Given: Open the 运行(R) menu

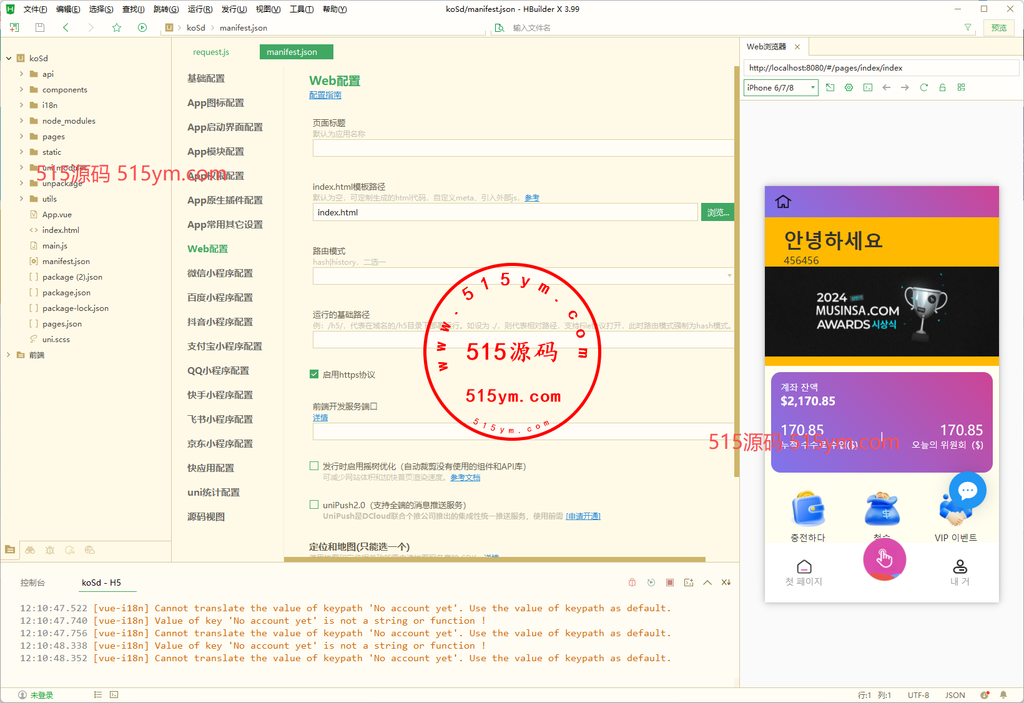Looking at the screenshot, I should 200,9.
